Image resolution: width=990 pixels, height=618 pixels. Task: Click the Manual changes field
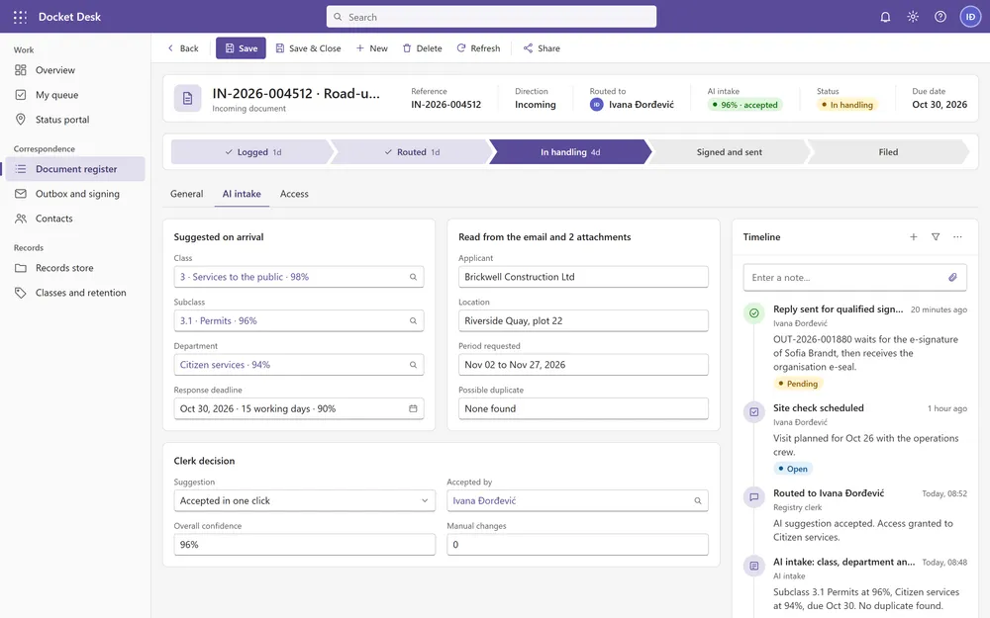point(578,545)
